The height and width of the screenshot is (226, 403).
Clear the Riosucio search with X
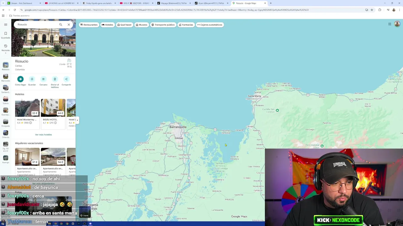(69, 24)
